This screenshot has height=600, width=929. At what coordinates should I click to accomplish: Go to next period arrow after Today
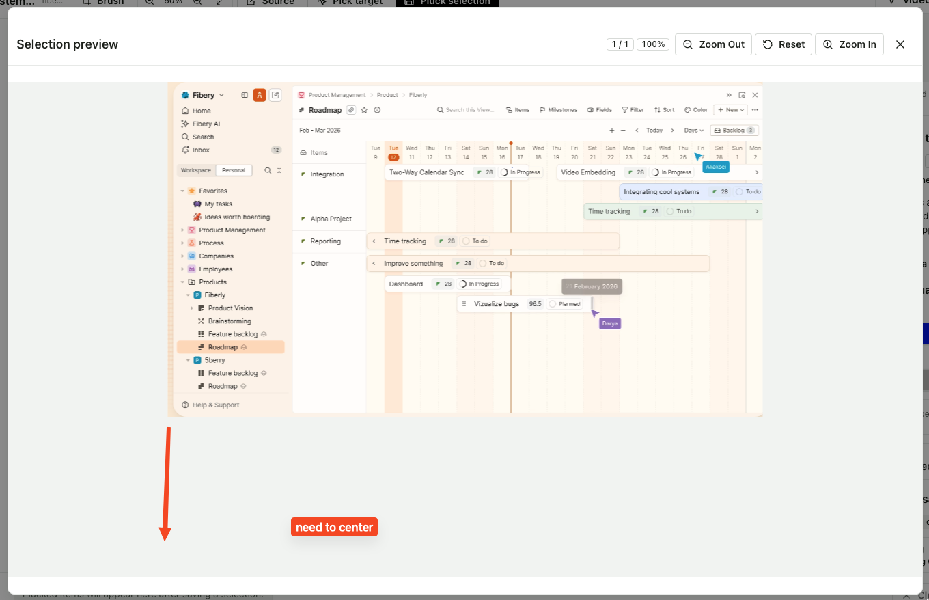pos(672,130)
